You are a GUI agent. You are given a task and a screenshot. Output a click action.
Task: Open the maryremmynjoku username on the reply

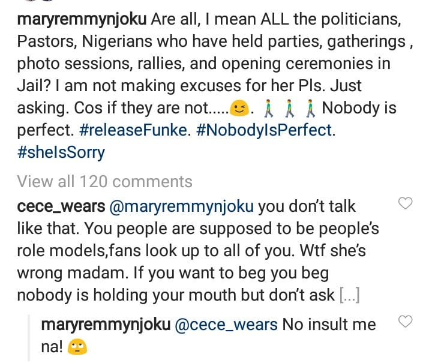pyautogui.click(x=105, y=325)
